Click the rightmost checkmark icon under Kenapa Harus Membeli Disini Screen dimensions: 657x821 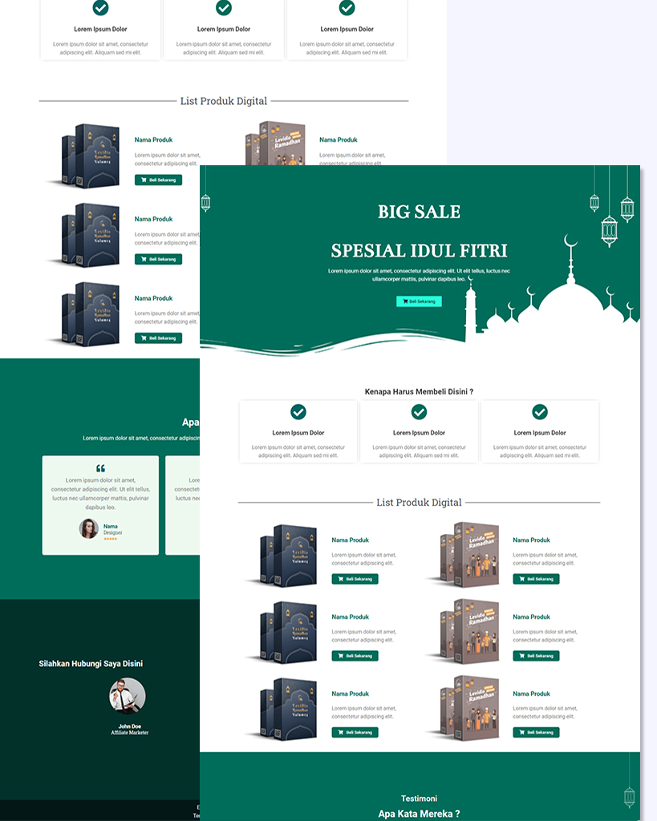tap(540, 412)
